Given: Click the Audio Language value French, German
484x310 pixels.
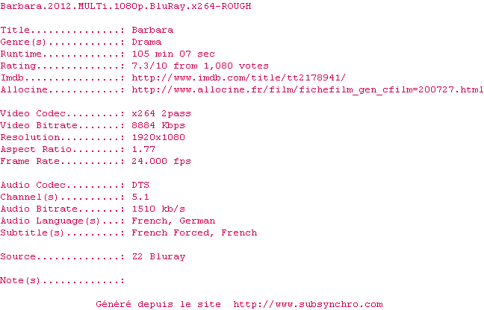Looking at the screenshot, I should pos(173,221).
